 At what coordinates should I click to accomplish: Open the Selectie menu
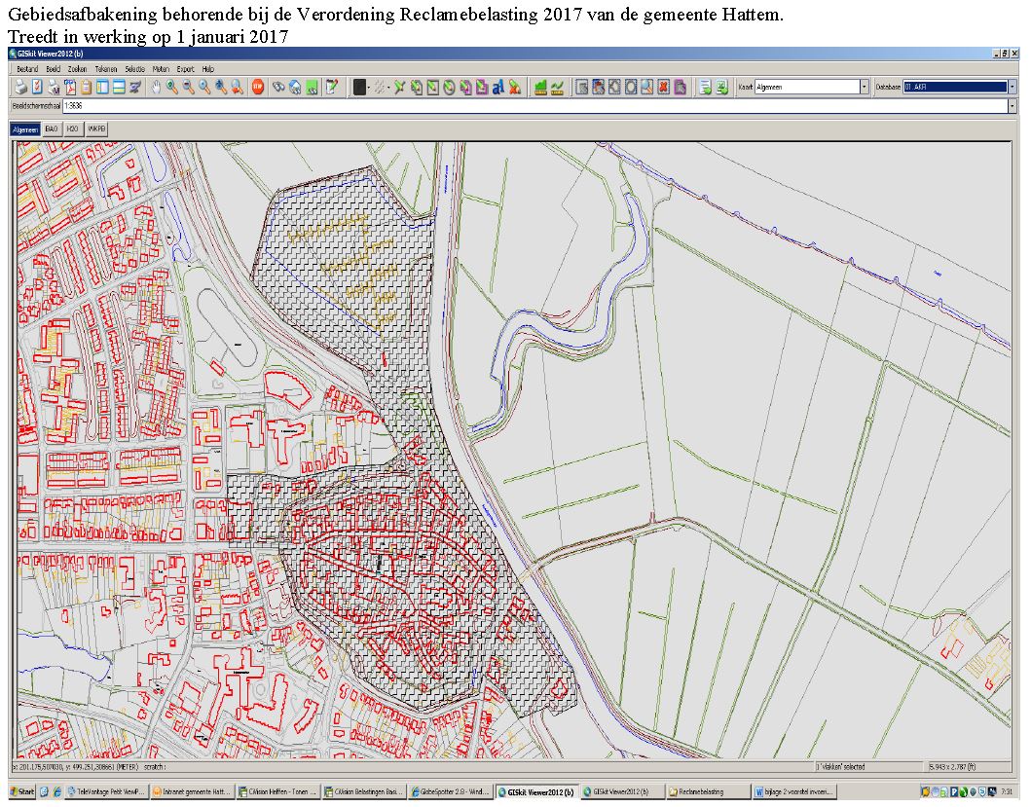pyautogui.click(x=134, y=70)
